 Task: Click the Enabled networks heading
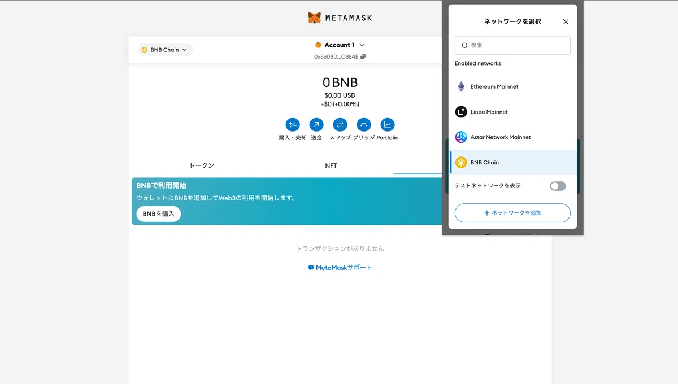(x=478, y=63)
